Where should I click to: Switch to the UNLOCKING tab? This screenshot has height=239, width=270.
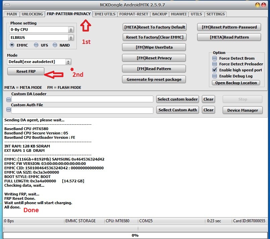pos(32,14)
